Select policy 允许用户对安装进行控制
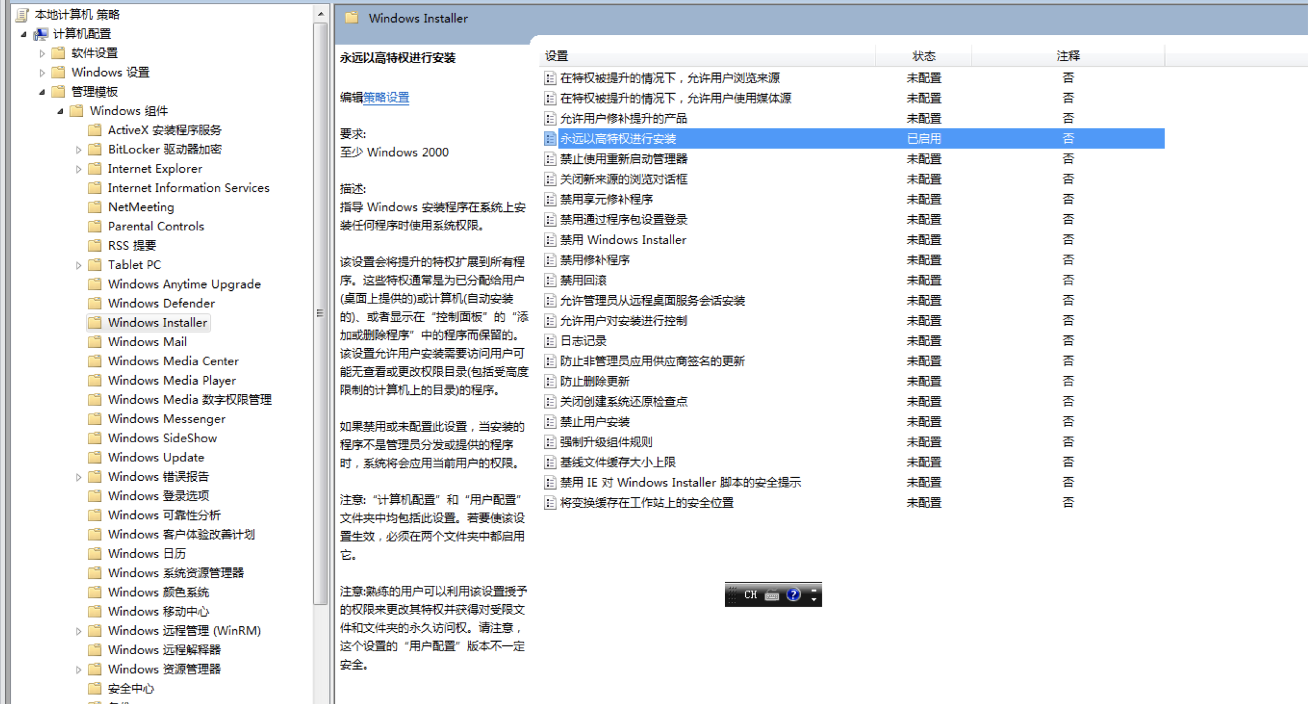 pos(624,321)
